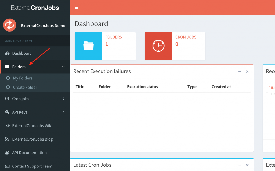
Task: Sort by the Execution status column header
Action: (x=142, y=86)
